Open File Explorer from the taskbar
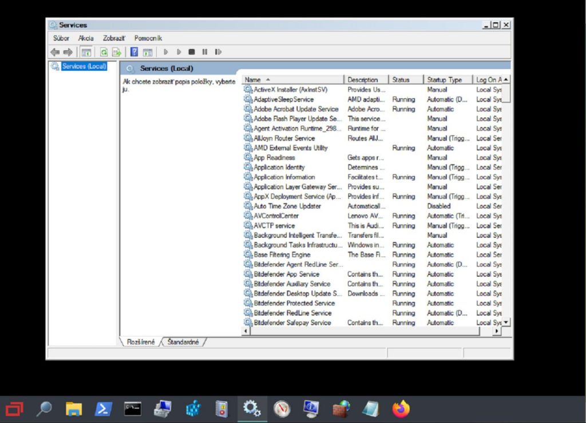The image size is (586, 423). (x=74, y=409)
